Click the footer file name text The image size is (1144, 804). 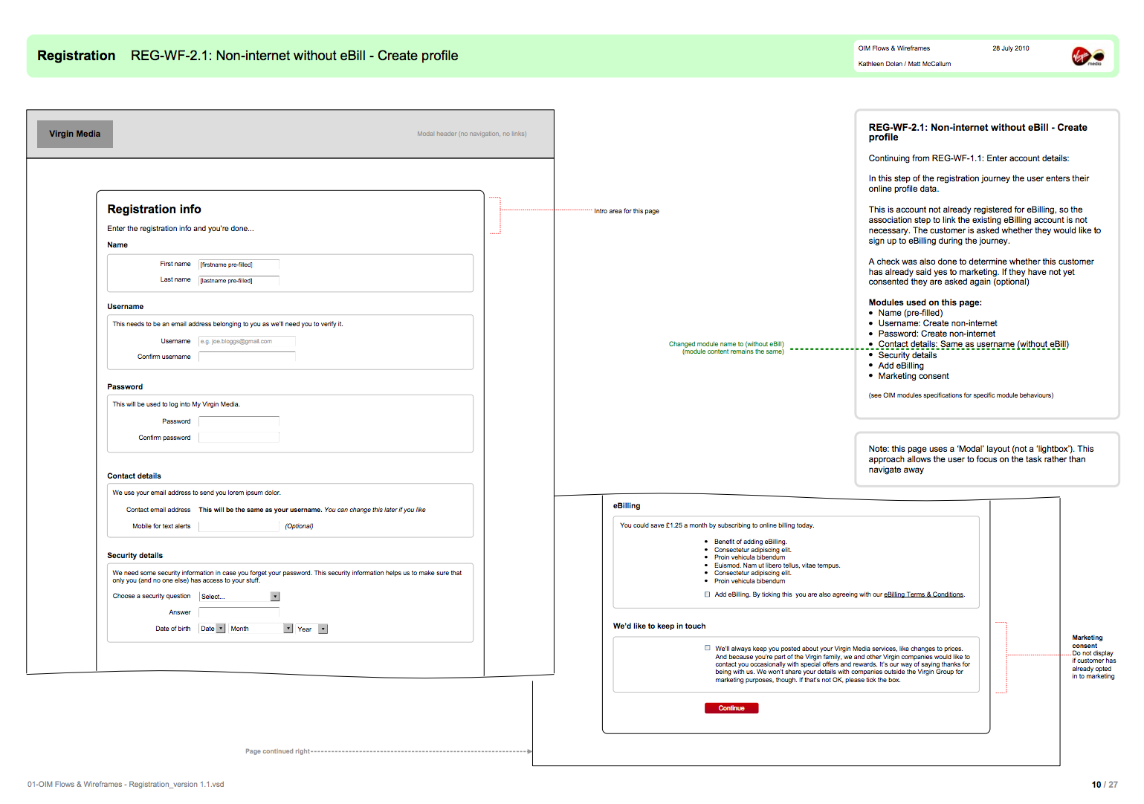126,785
